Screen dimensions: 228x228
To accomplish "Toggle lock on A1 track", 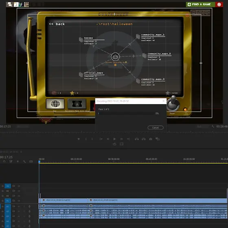I will tap(2, 206).
